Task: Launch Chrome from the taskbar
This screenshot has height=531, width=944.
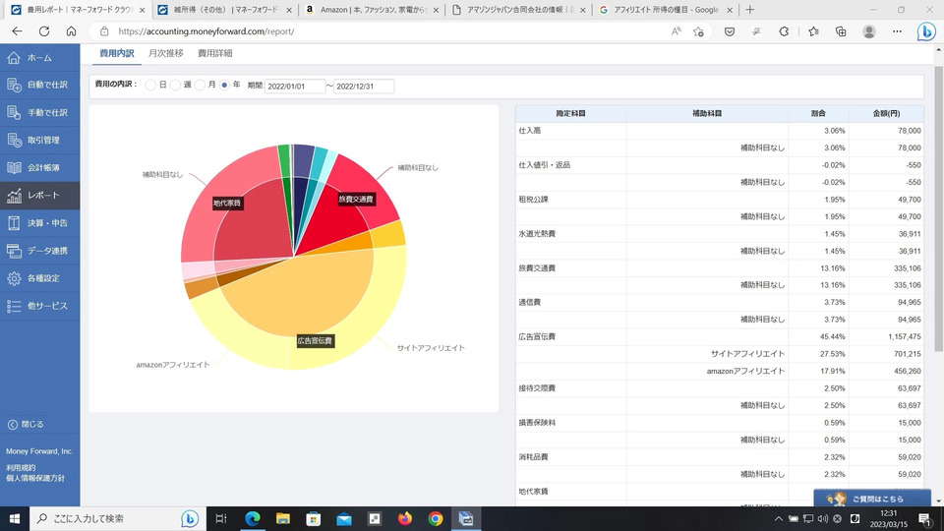Action: (436, 518)
